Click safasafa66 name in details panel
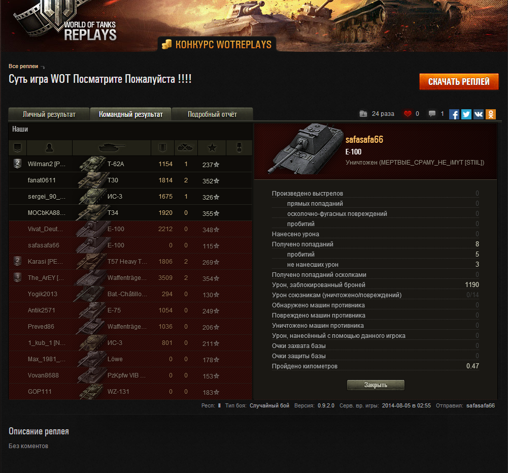Screen dimensions: 508x473 (x=364, y=140)
